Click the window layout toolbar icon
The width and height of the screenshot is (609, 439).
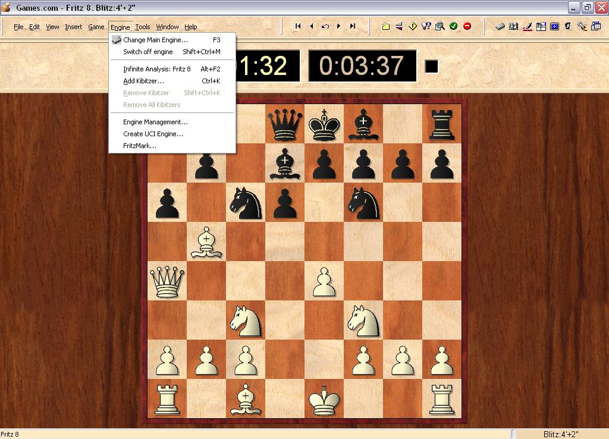click(541, 26)
